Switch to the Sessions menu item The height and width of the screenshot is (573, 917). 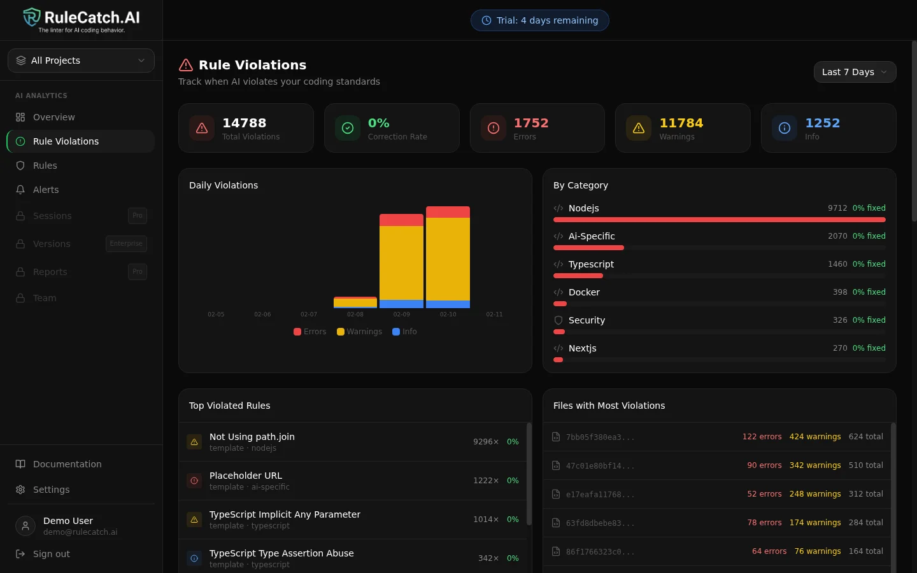(x=52, y=216)
